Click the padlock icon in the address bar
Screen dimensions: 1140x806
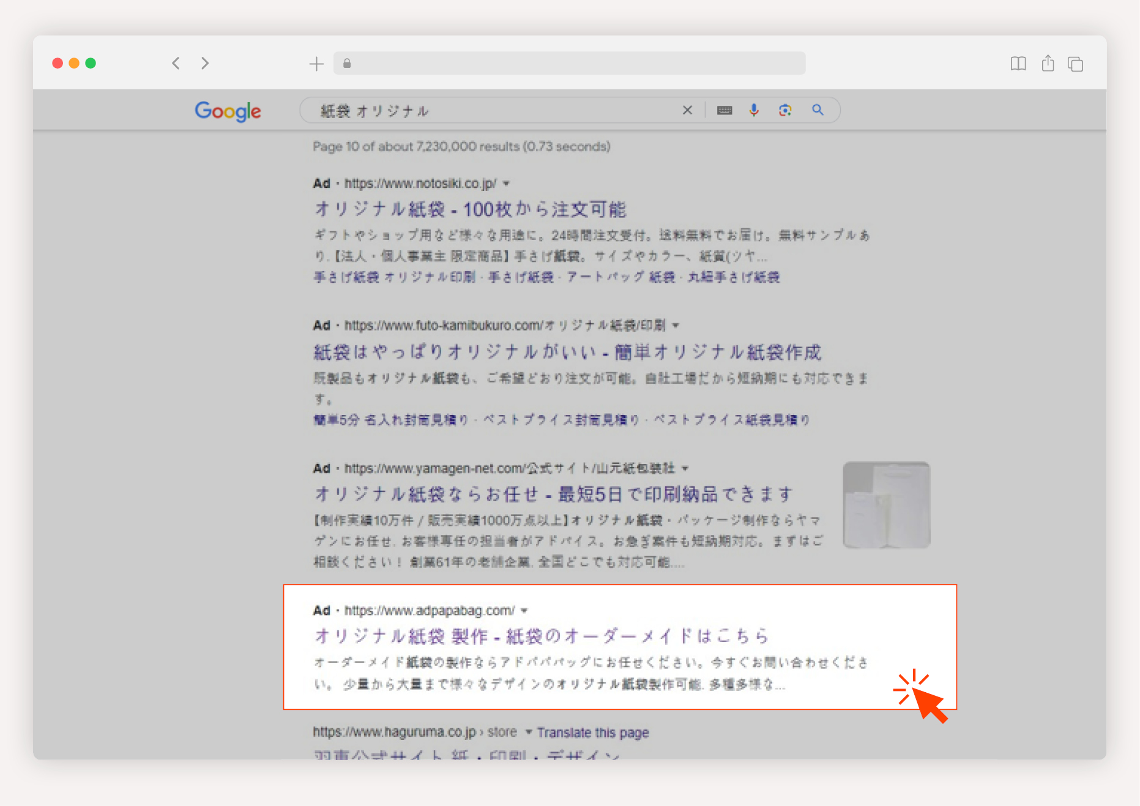click(x=347, y=63)
